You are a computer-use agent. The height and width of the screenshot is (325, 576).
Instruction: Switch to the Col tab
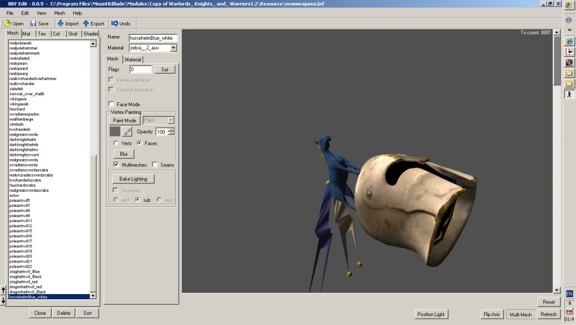click(x=57, y=33)
